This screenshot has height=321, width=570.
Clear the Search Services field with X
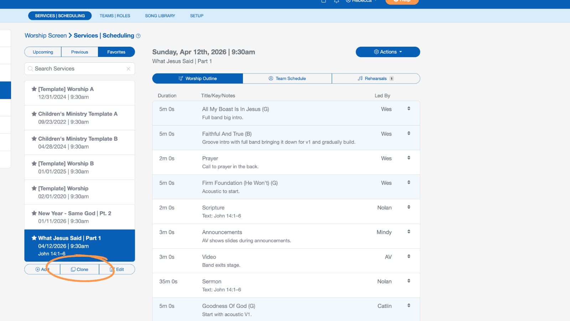click(128, 69)
